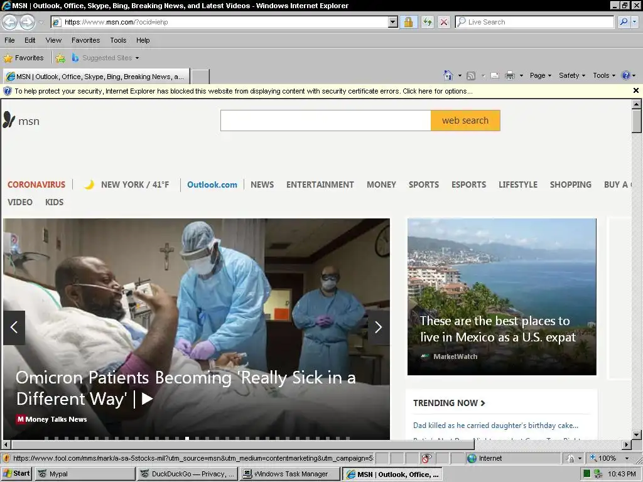643x482 pixels.
Task: Open the Help menu
Action: pos(143,40)
